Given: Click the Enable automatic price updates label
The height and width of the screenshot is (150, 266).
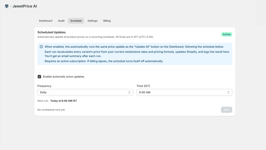Looking at the screenshot, I should (x=63, y=77).
